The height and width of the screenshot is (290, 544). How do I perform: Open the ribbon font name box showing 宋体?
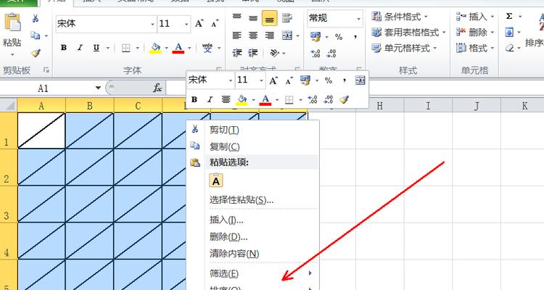[106, 24]
